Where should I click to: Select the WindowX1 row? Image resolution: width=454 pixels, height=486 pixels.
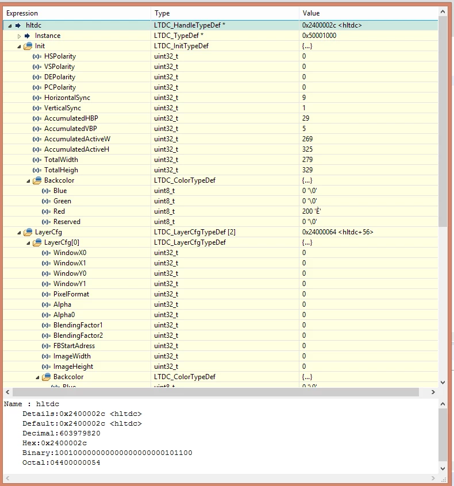(x=221, y=263)
